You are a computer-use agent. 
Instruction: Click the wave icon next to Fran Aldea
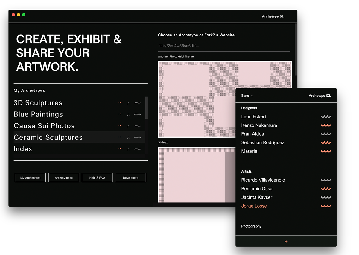[326, 134]
